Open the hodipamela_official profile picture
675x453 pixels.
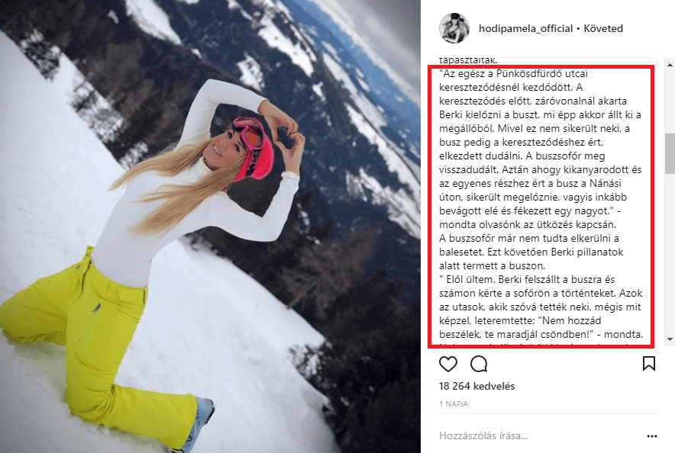tap(454, 28)
